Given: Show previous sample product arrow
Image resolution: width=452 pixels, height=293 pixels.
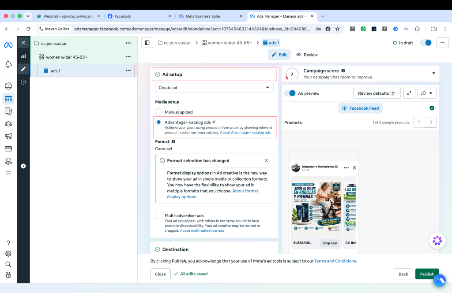Looking at the screenshot, I should click(x=419, y=122).
